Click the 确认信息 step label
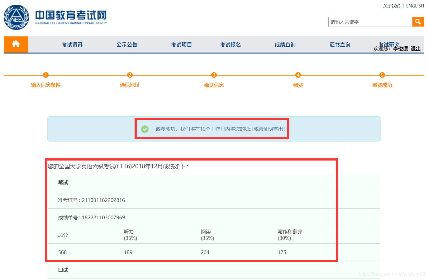The height and width of the screenshot is (280, 428). (214, 85)
